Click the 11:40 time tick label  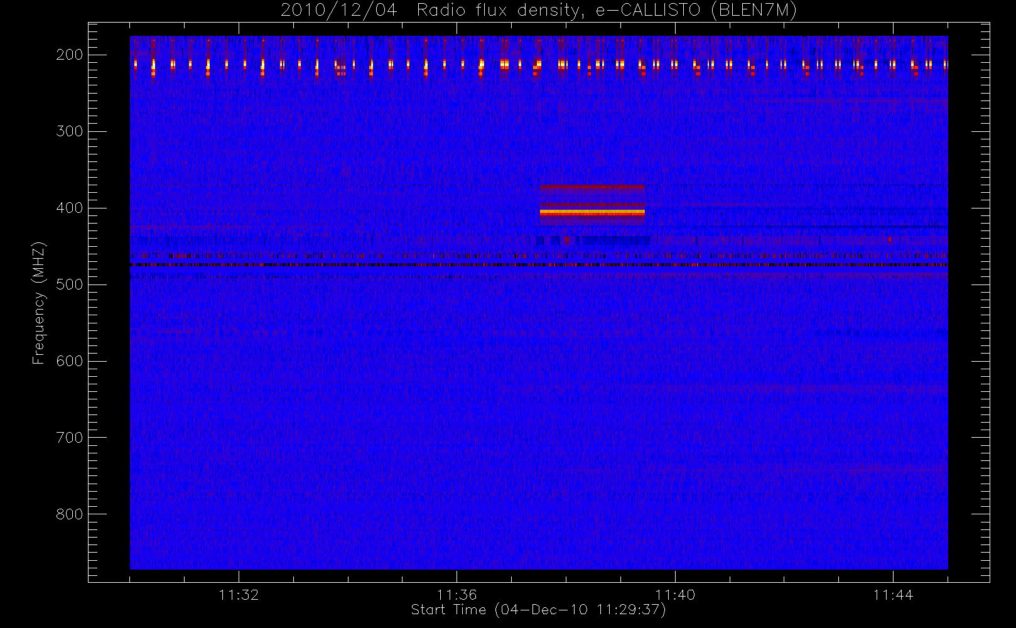675,595
